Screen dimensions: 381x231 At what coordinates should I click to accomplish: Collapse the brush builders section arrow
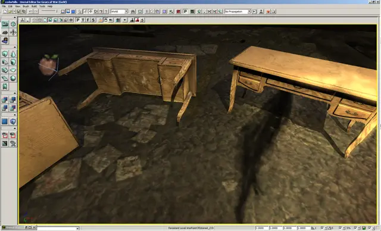(15, 47)
